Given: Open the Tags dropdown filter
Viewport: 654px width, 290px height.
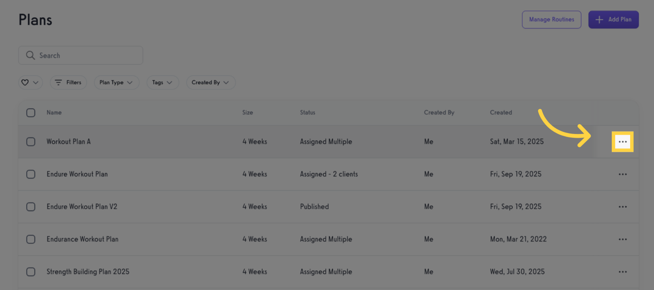Looking at the screenshot, I should (x=162, y=82).
